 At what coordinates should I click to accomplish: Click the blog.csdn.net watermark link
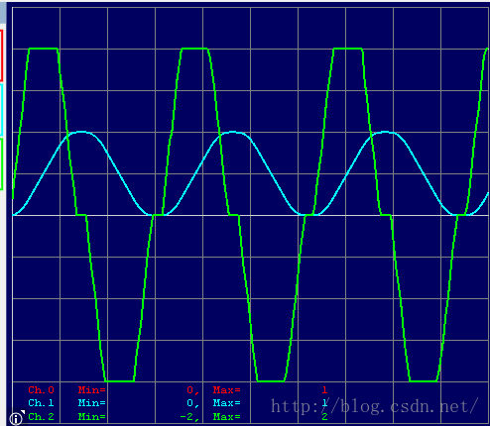(375, 406)
